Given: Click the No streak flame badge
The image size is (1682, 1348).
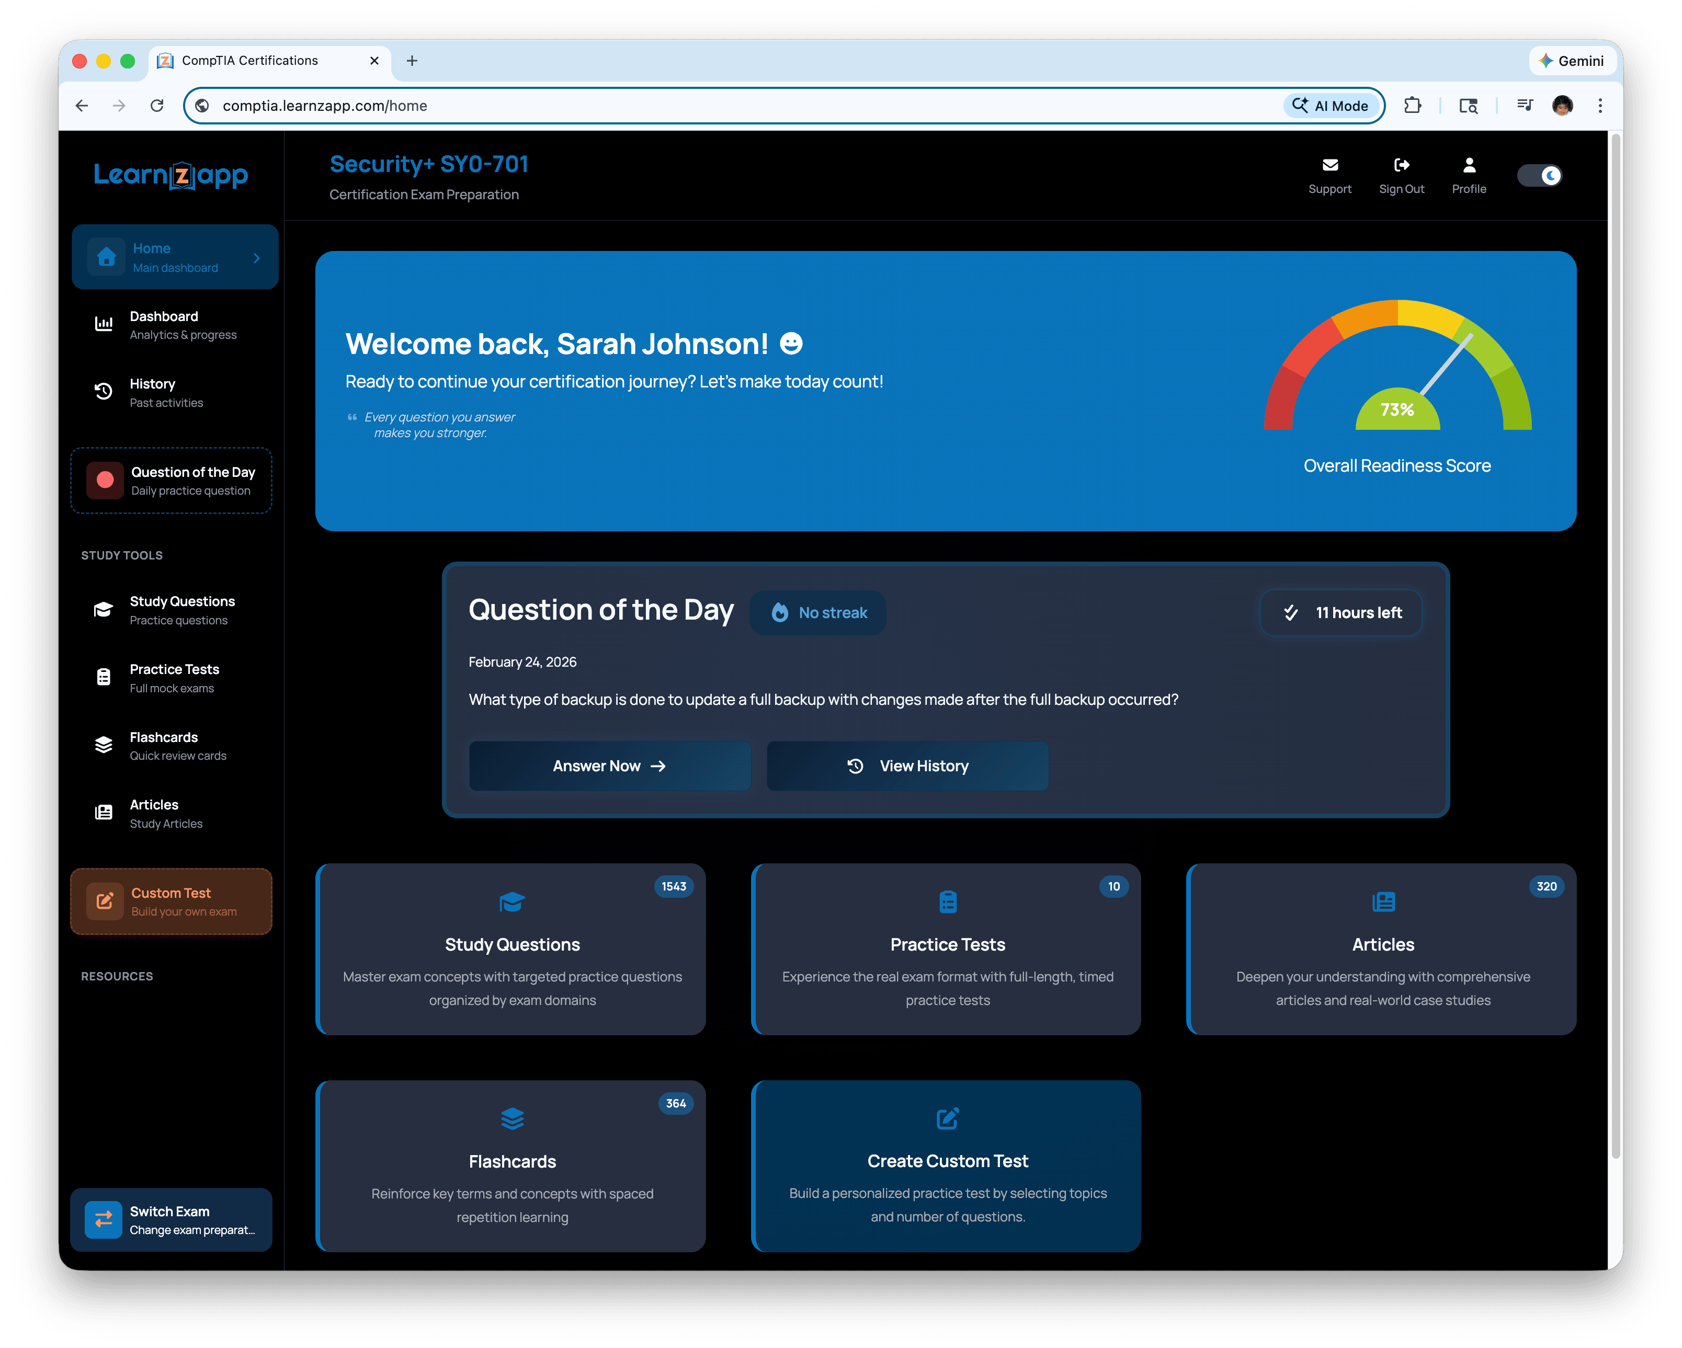Looking at the screenshot, I should coord(817,613).
